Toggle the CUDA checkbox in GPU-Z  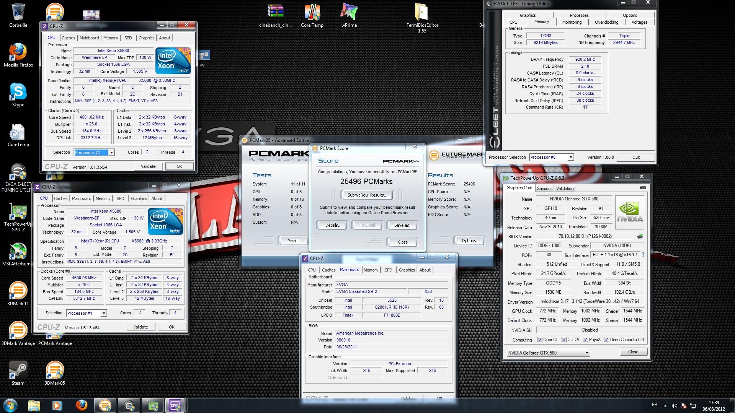564,340
